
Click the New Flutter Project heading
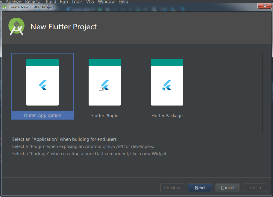pos(63,27)
